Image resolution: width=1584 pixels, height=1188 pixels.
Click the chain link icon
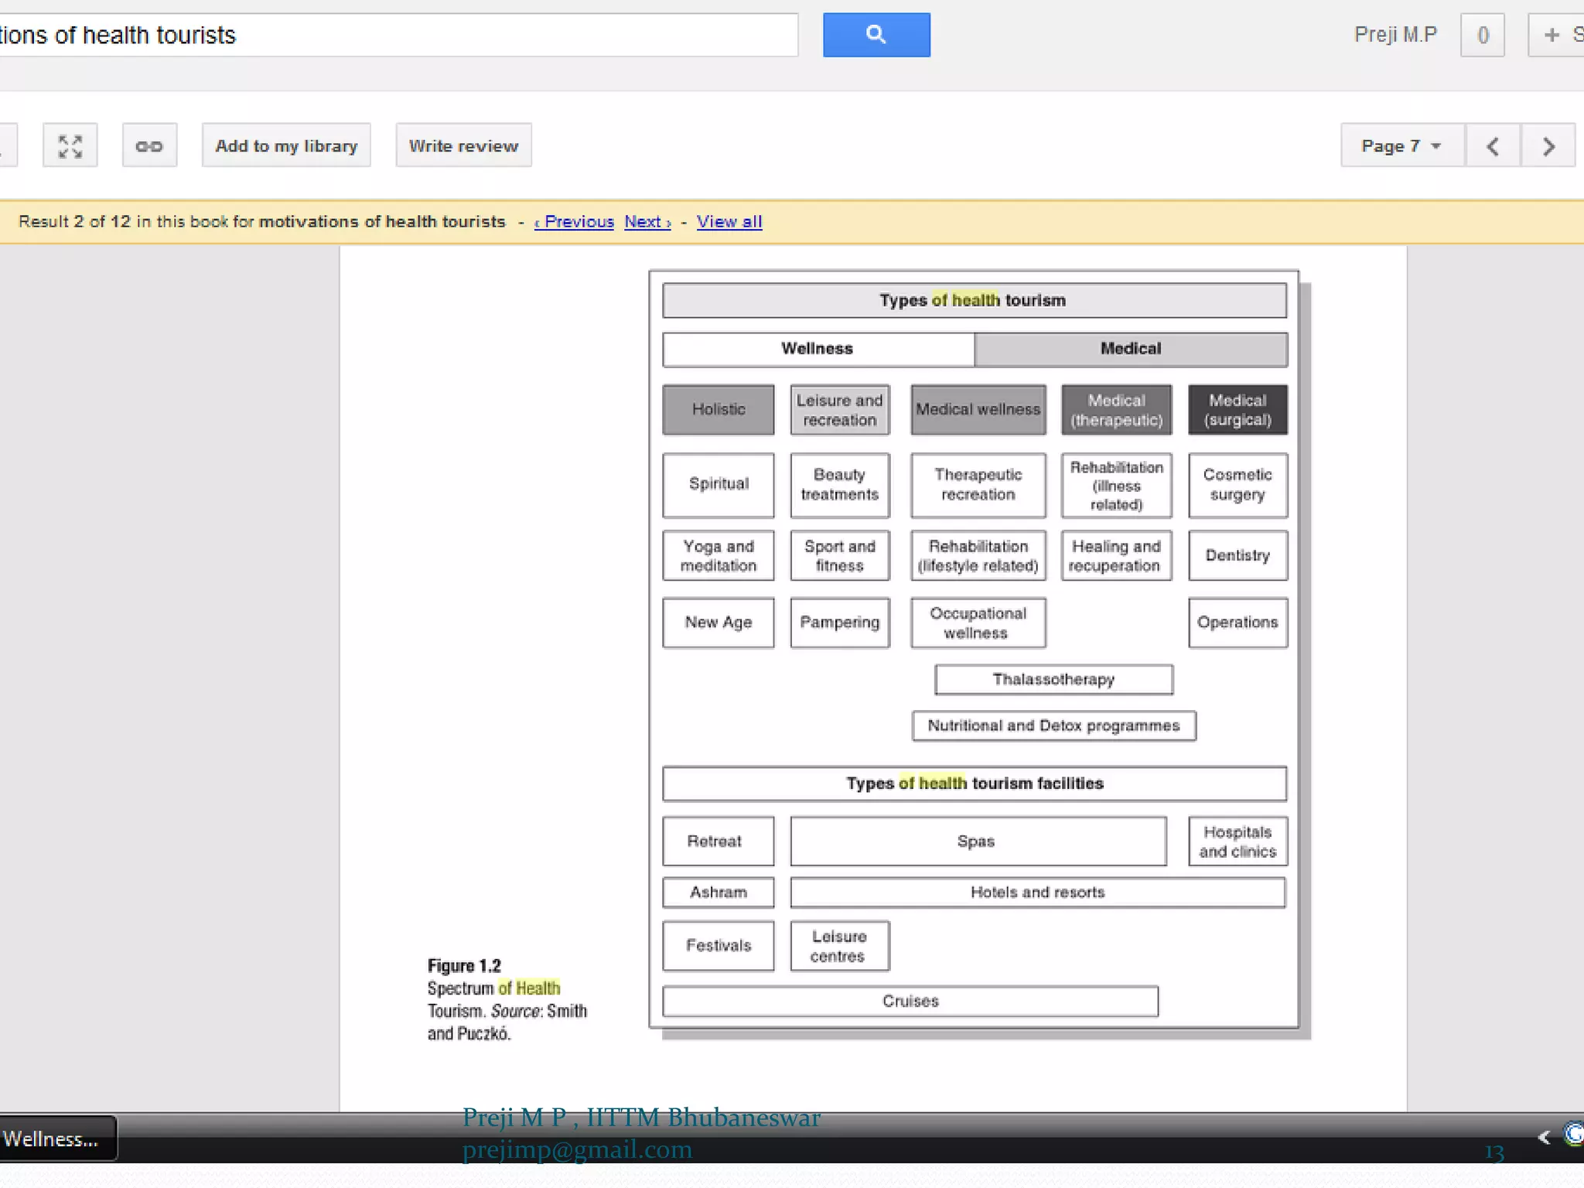tap(149, 145)
